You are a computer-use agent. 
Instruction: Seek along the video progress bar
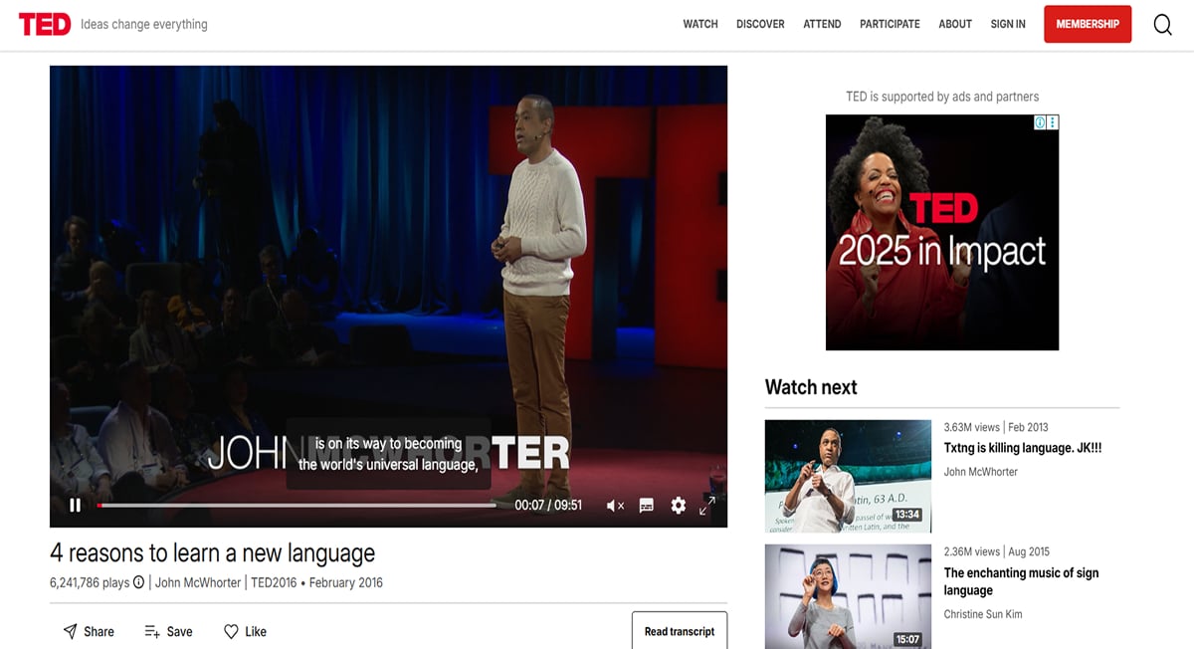coord(297,506)
